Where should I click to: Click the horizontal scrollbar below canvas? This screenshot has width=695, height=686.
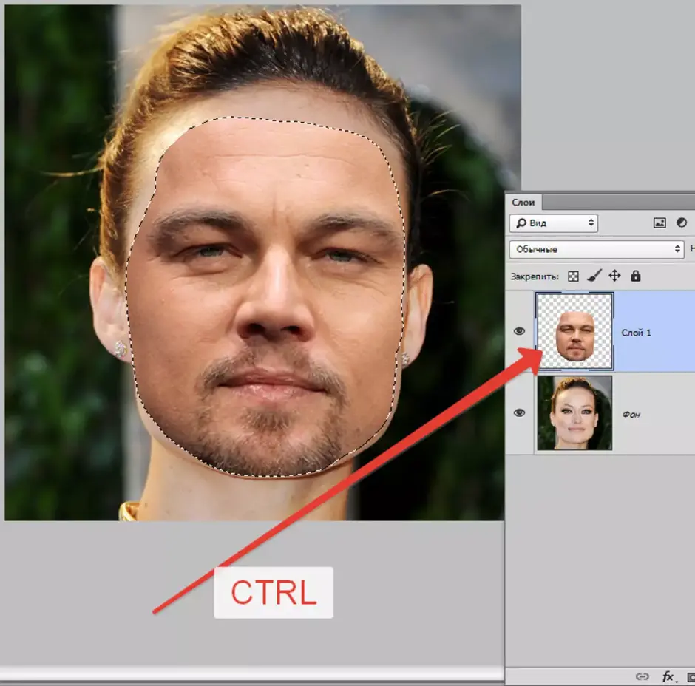[252, 673]
